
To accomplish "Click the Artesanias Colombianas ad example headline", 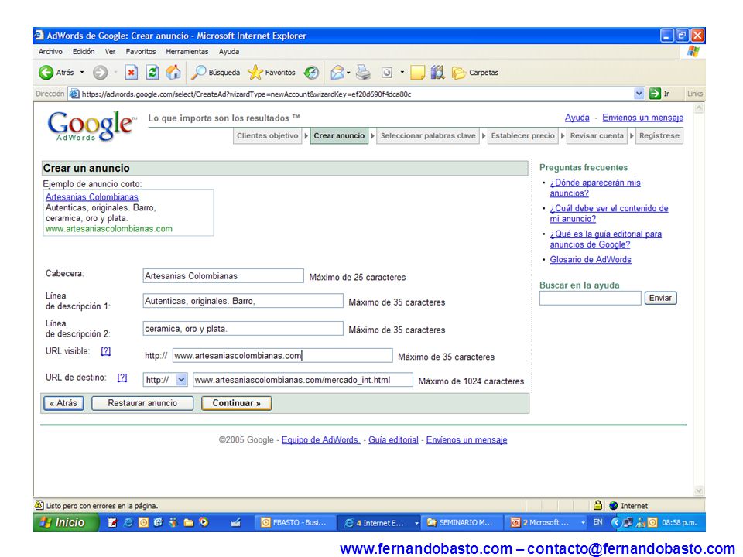I will point(92,197).
